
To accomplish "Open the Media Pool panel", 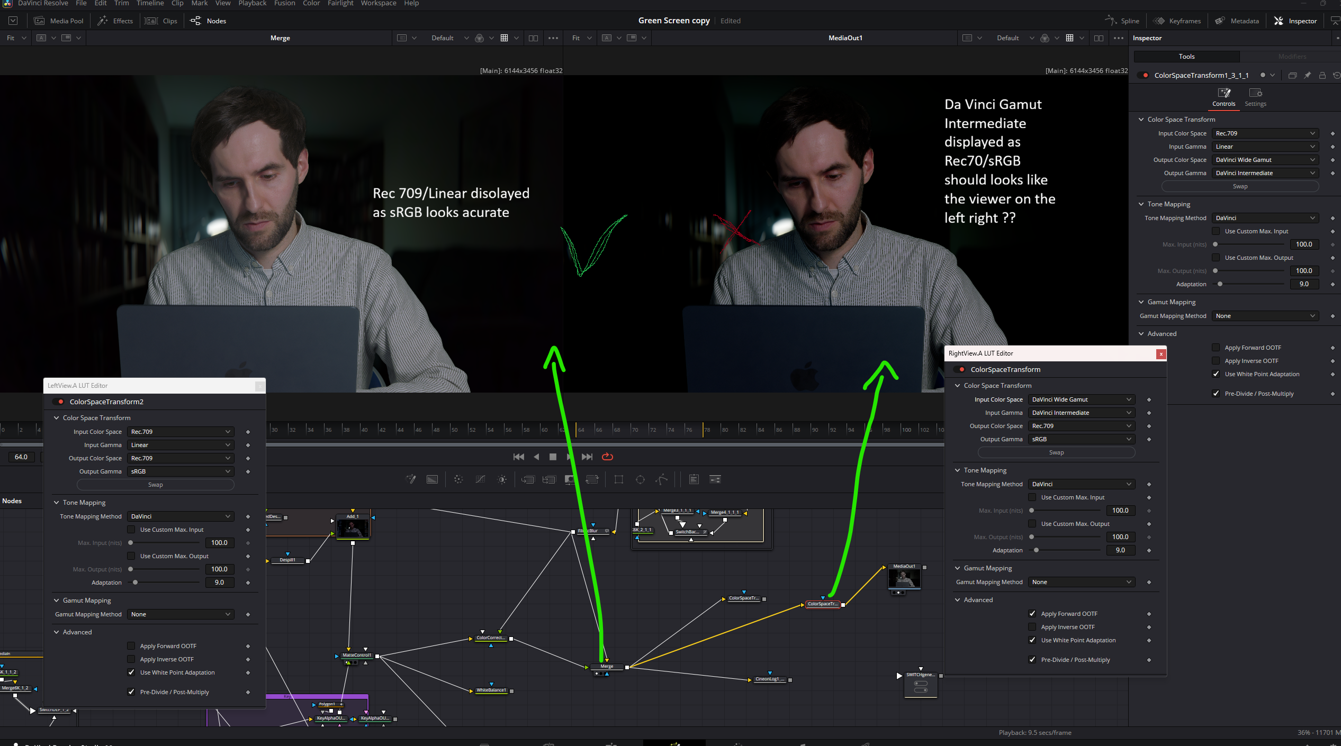I will coord(59,21).
